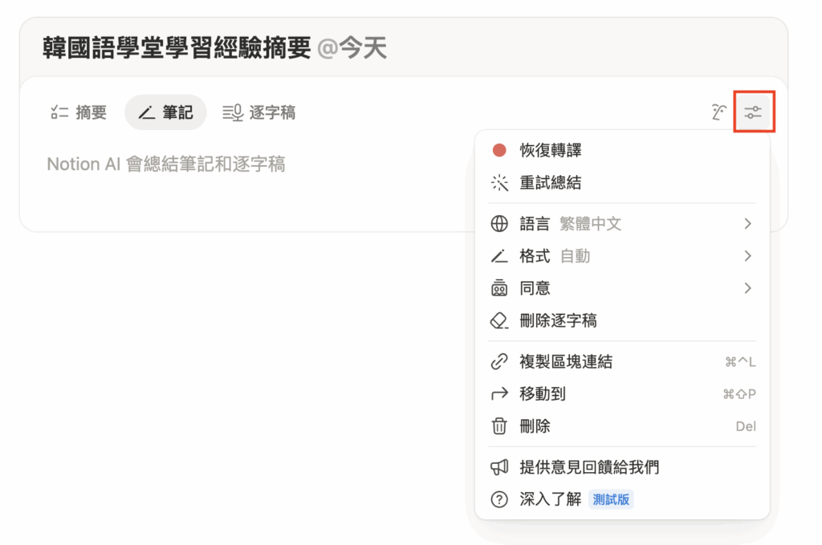Expand the 格式 submenu chevron
The width and height of the screenshot is (822, 545).
coord(747,256)
